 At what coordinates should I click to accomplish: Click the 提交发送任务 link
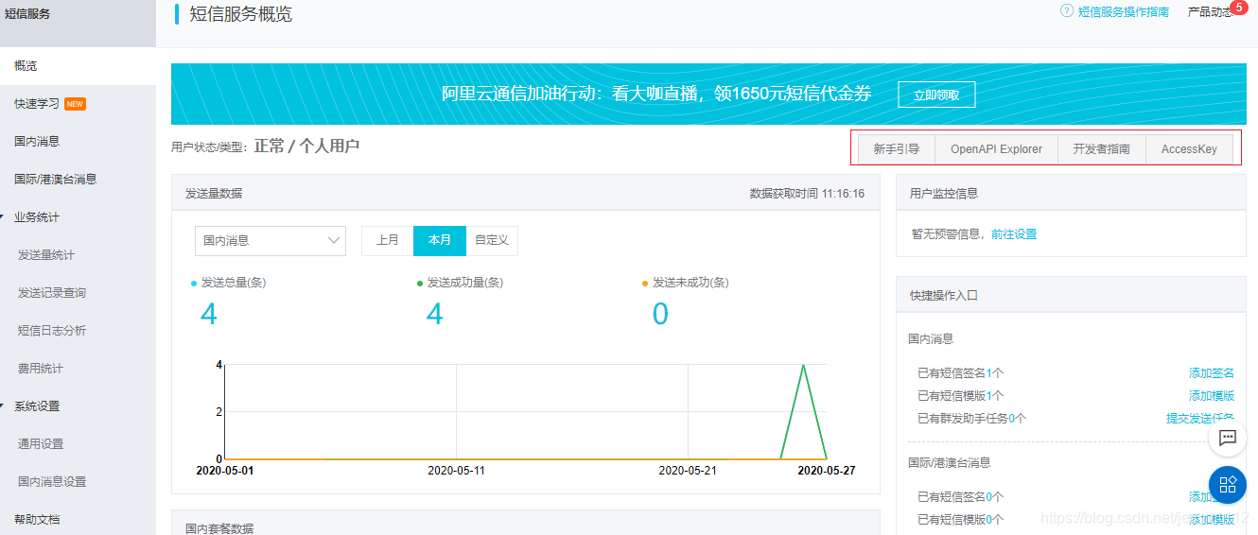pos(1200,419)
